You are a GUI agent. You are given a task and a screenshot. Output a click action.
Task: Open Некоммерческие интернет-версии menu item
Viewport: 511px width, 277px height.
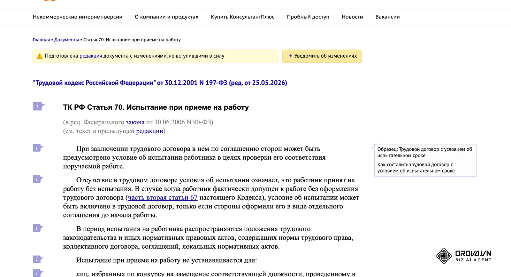[78, 17]
